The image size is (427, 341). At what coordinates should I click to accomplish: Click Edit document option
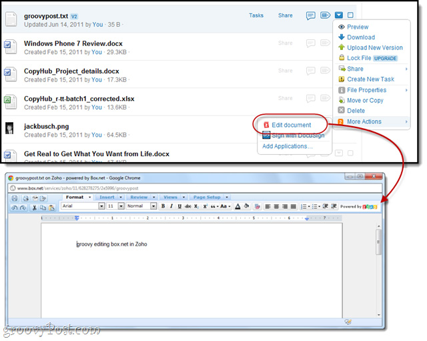coord(291,125)
